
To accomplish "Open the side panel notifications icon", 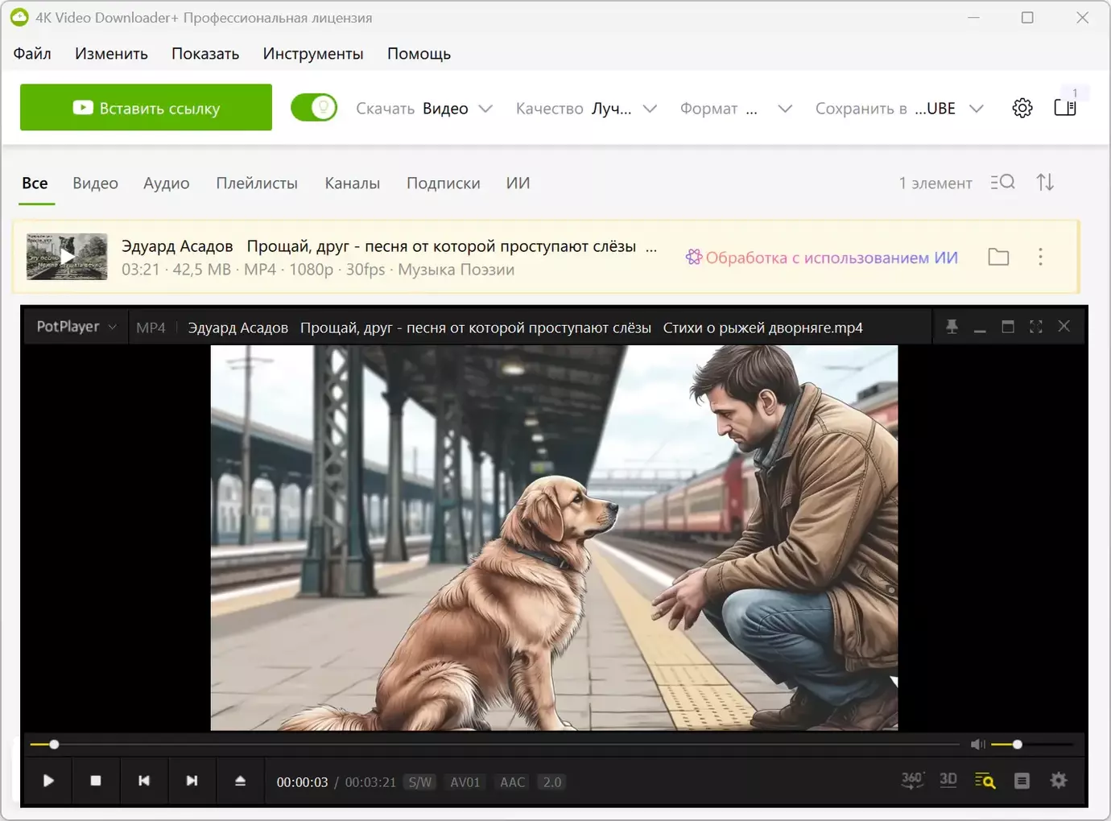I will [x=1064, y=108].
